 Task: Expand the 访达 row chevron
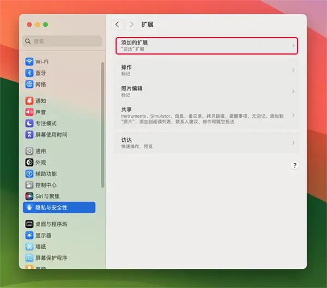pyautogui.click(x=293, y=143)
